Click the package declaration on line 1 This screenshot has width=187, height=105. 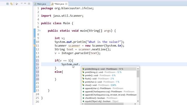pyautogui.click(x=67, y=8)
